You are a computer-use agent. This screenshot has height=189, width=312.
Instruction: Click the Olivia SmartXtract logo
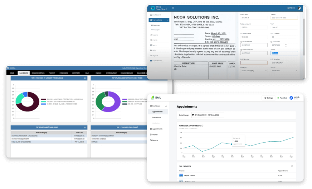[x=159, y=8]
